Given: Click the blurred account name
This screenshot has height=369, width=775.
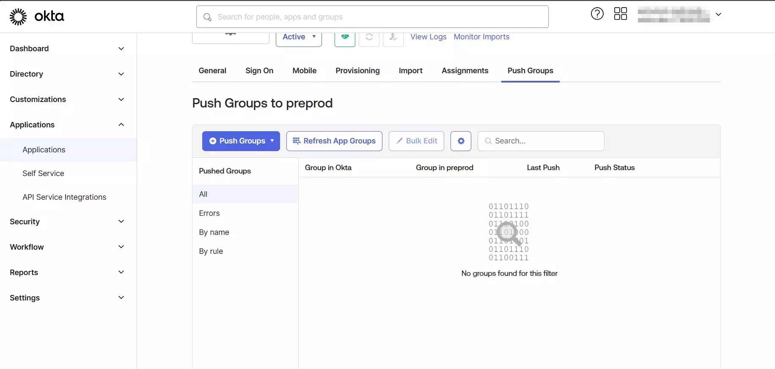Looking at the screenshot, I should (673, 14).
